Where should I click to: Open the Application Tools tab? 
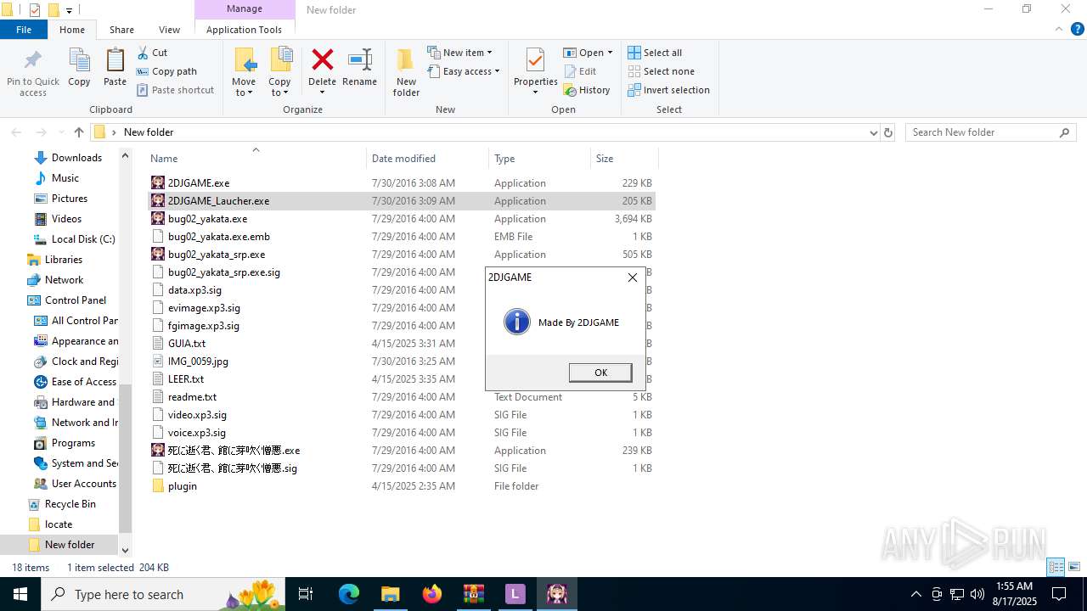[244, 30]
